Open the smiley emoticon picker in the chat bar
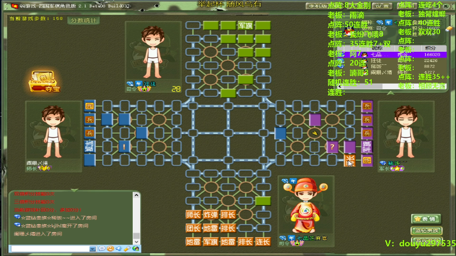 click(110, 249)
